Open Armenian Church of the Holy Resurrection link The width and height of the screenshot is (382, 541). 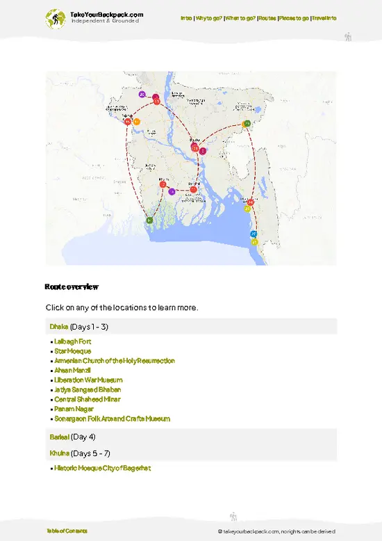pyautogui.click(x=115, y=361)
